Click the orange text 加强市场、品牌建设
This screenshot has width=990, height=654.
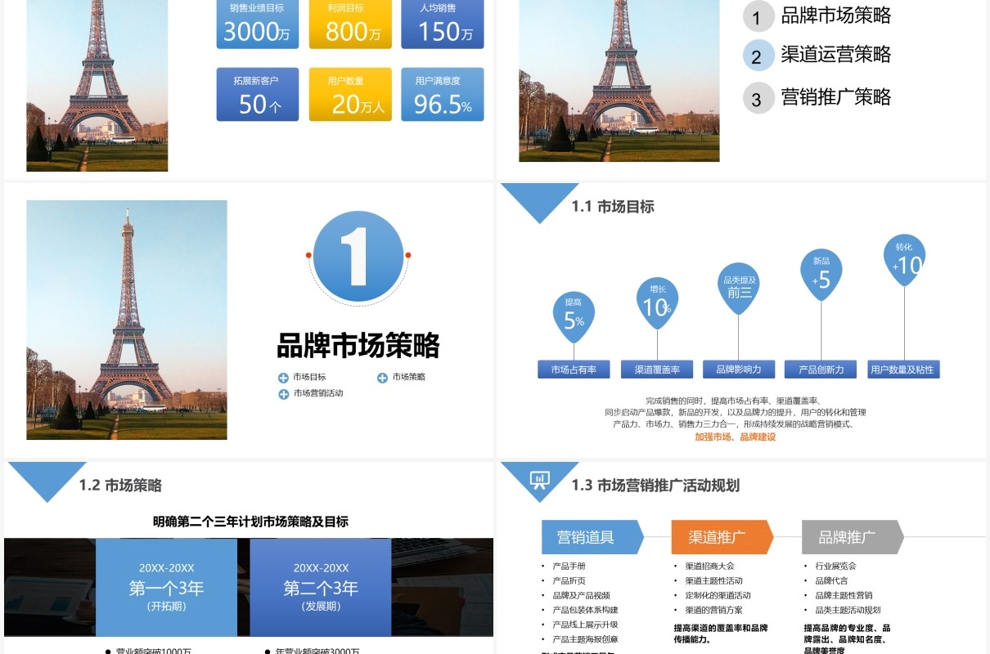(736, 437)
